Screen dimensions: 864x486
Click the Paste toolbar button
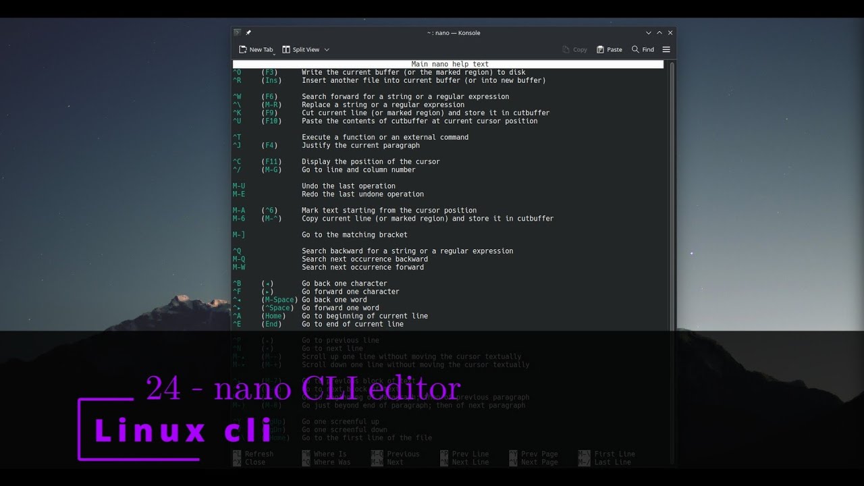609,49
